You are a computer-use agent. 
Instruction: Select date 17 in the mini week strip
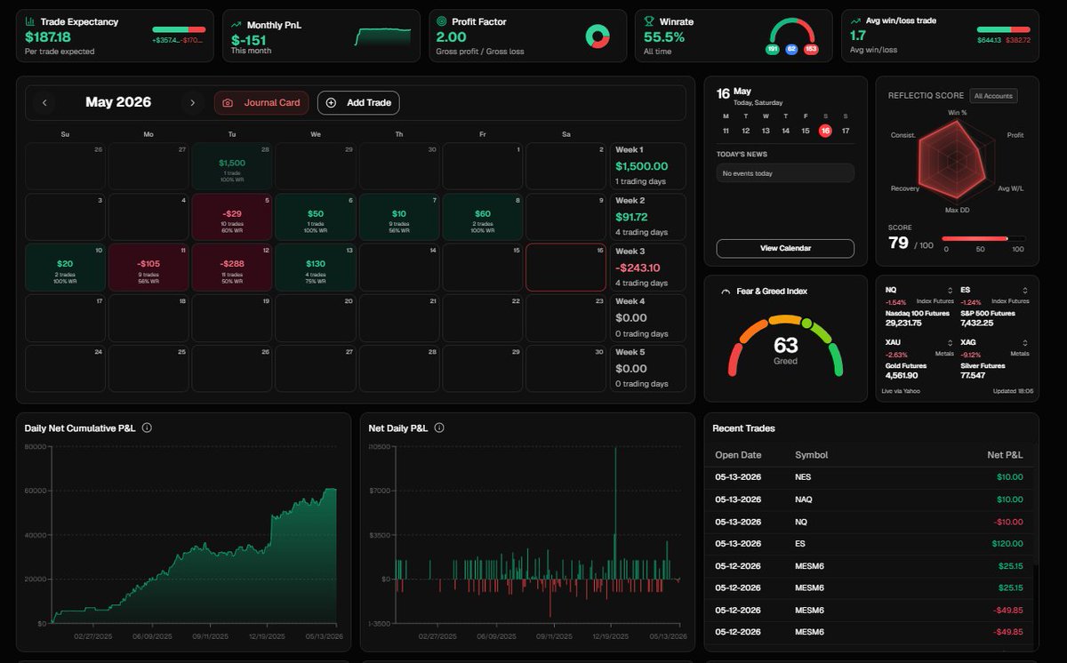pos(846,131)
